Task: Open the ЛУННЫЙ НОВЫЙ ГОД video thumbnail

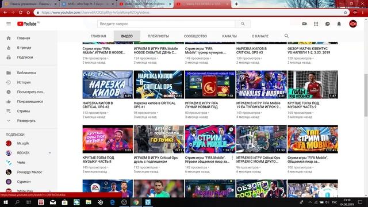Action: click(210, 85)
